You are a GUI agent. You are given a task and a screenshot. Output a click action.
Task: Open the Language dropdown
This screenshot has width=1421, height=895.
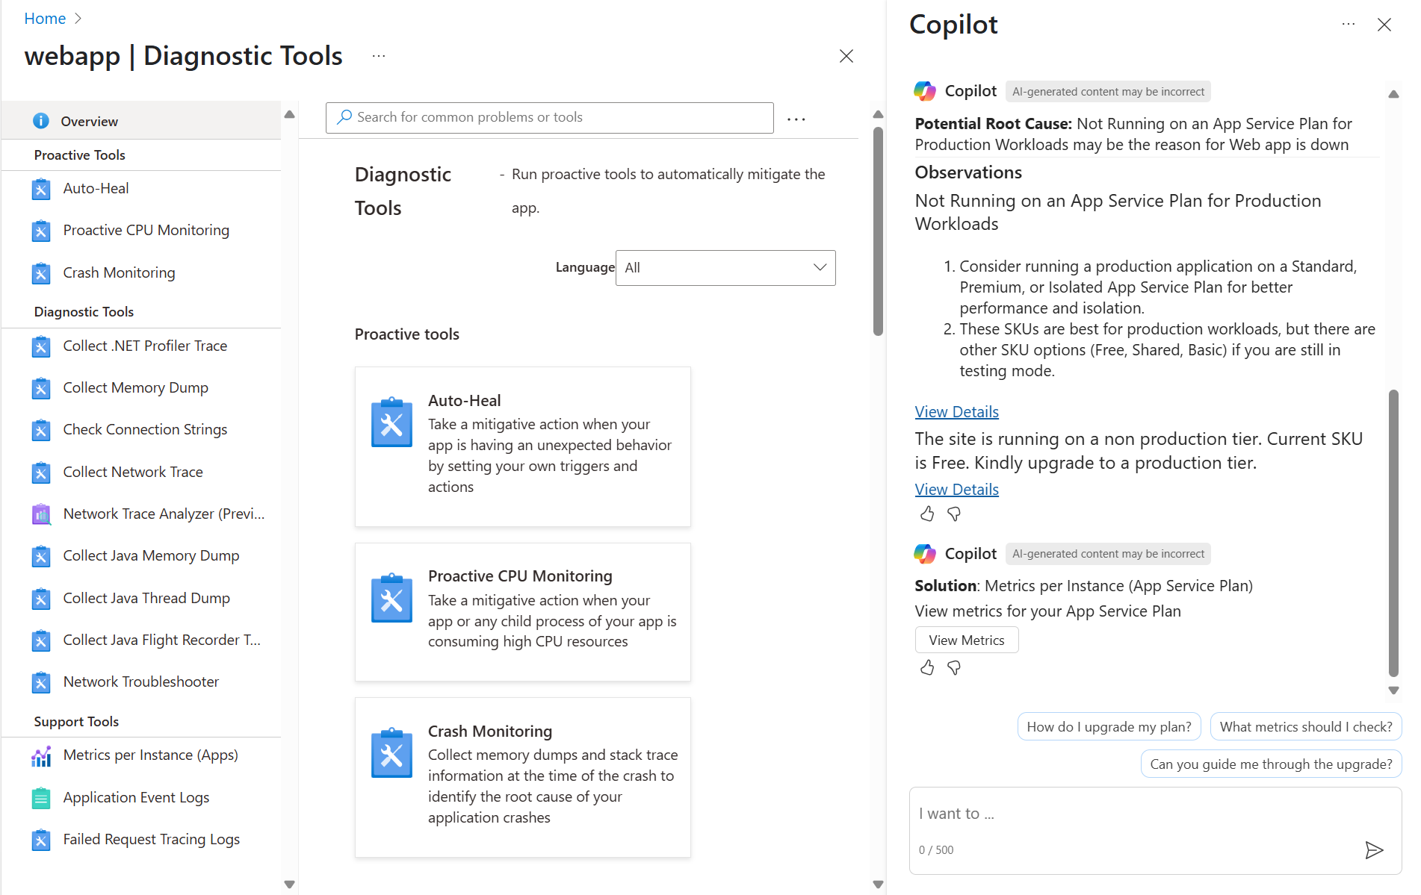click(x=725, y=268)
